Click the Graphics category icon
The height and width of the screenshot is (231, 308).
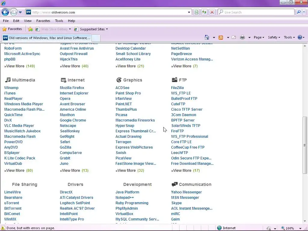(119, 80)
